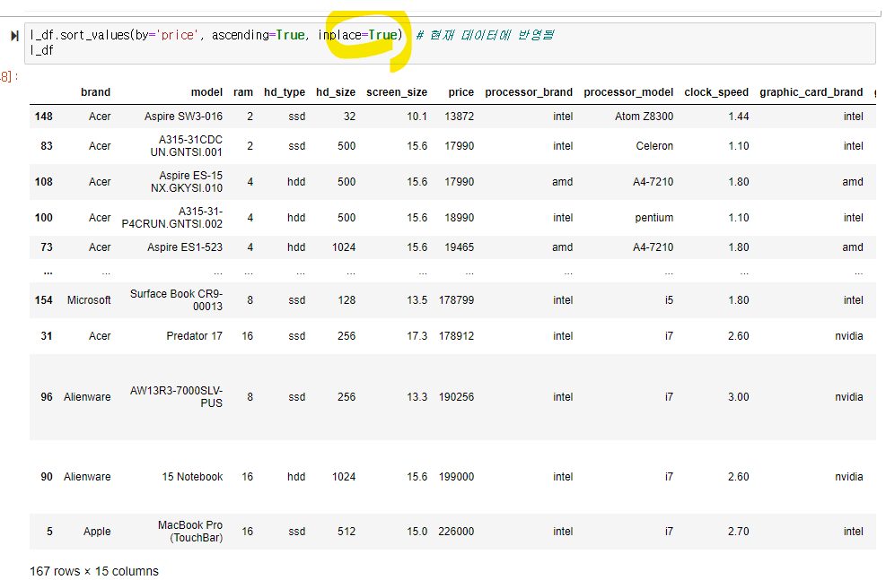Select the 'hd_type' column header
The height and width of the screenshot is (580, 886).
(x=285, y=92)
